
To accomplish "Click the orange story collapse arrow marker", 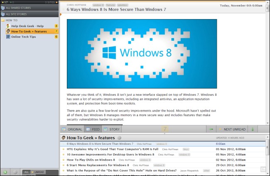I will [61, 15].
